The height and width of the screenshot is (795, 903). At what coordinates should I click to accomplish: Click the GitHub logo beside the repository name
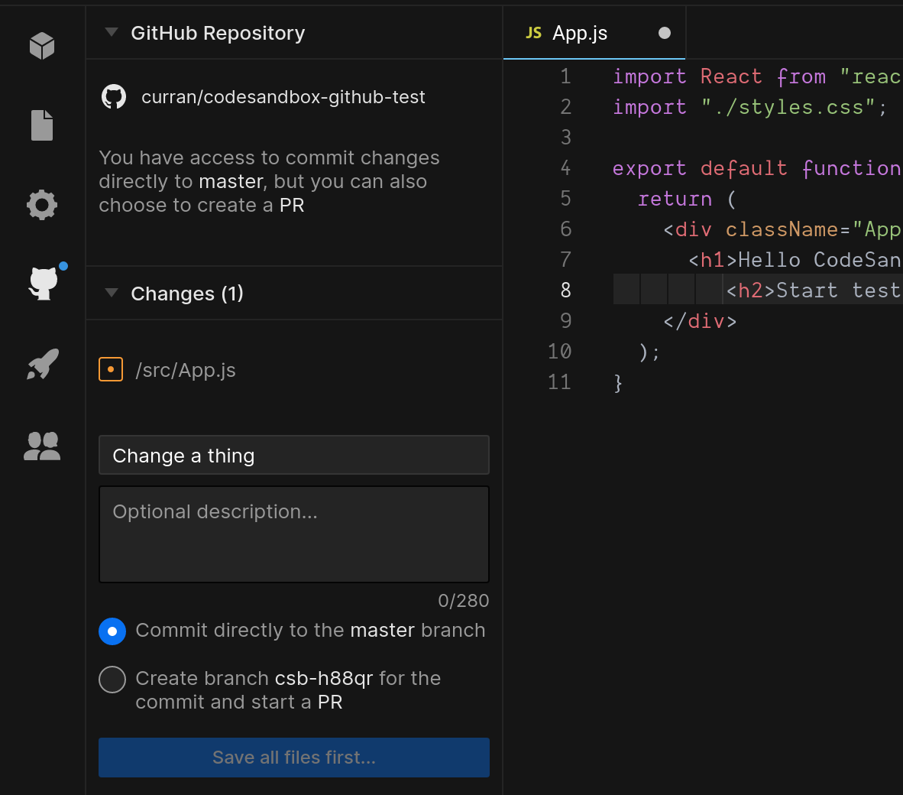coord(113,96)
